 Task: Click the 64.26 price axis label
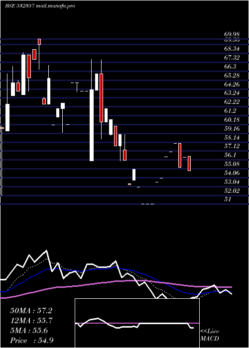tap(232, 84)
